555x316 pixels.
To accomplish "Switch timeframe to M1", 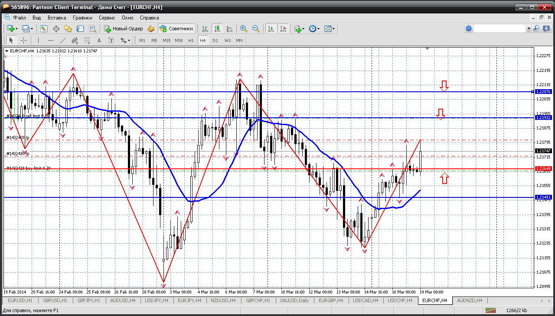I will pyautogui.click(x=142, y=40).
